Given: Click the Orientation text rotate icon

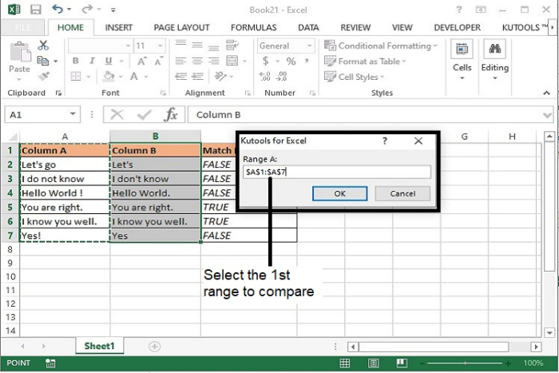Looking at the screenshot, I should click(x=220, y=77).
